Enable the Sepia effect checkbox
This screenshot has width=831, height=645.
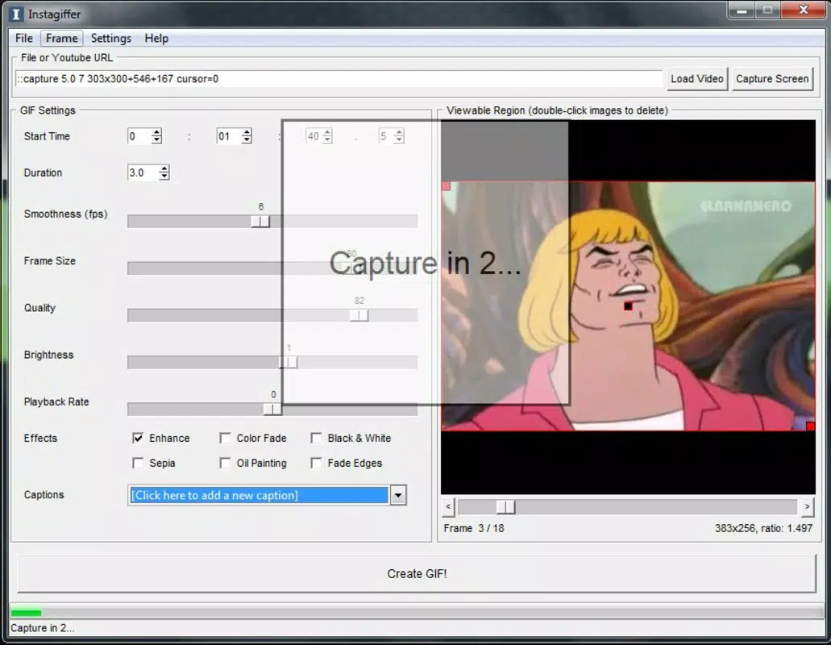(x=138, y=464)
